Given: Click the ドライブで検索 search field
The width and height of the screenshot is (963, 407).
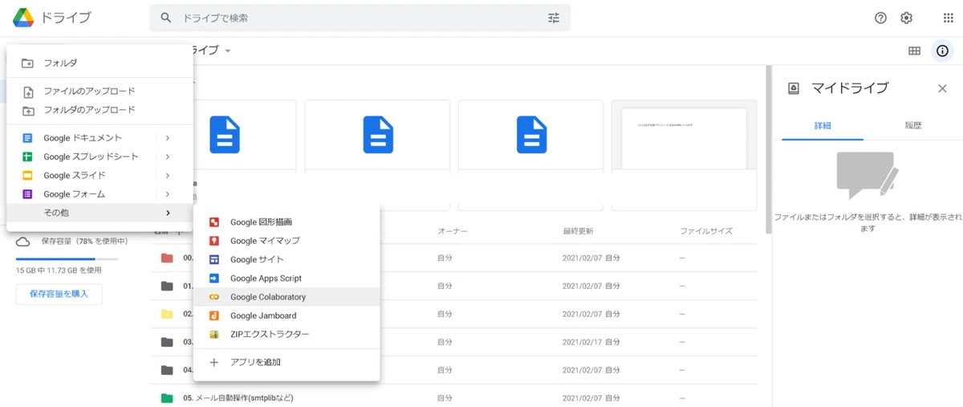Looking at the screenshot, I should [361, 18].
